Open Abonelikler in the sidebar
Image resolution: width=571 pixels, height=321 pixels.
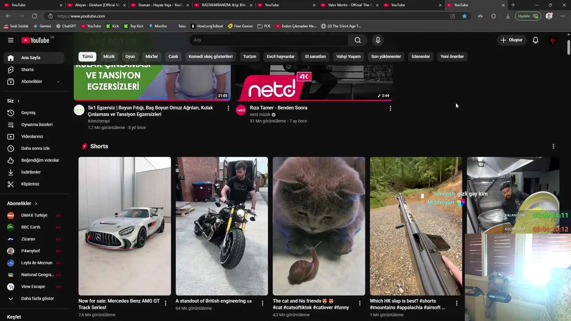point(34,82)
